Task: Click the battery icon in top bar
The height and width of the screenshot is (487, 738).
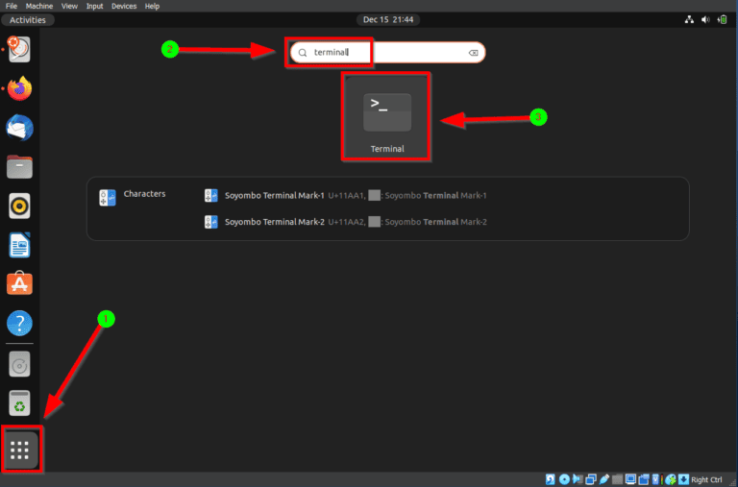Action: coord(722,20)
